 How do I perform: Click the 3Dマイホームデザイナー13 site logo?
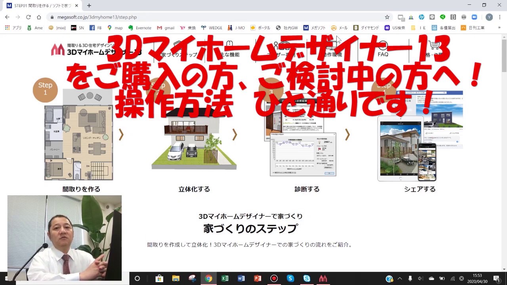96,49
